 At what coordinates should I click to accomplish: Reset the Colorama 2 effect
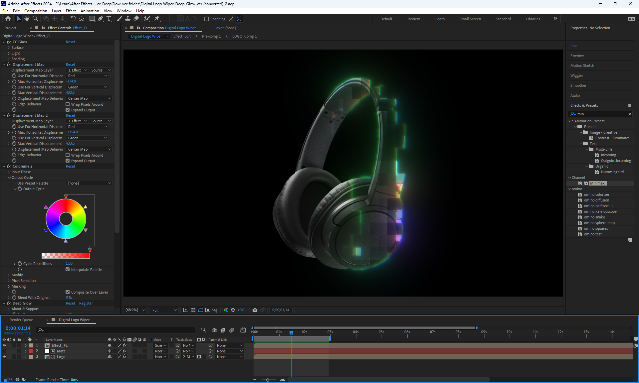pos(70,166)
